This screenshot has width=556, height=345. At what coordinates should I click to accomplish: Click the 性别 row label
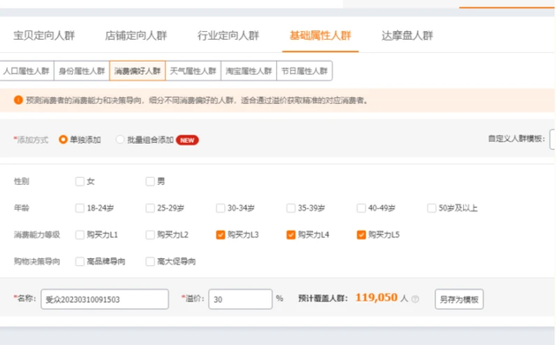21,181
